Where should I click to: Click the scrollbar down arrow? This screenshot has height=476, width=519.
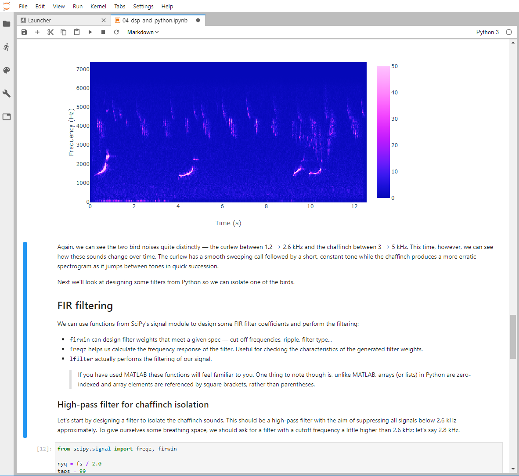[513, 469]
